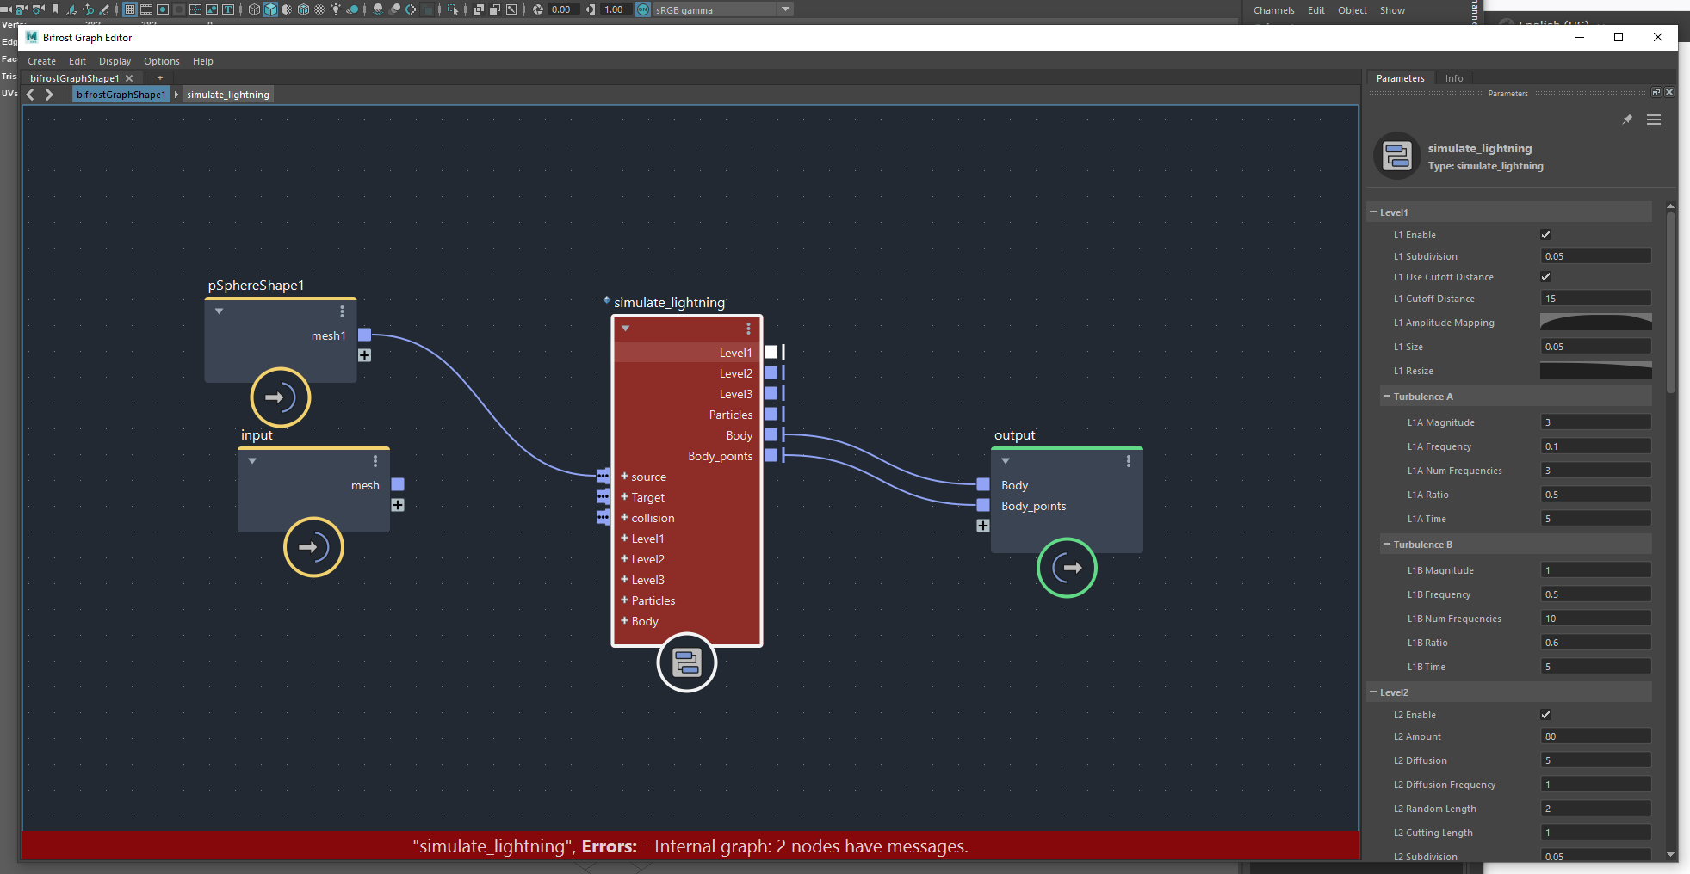
Task: Uncheck L1 Use Cutoff Distance
Action: point(1545,276)
